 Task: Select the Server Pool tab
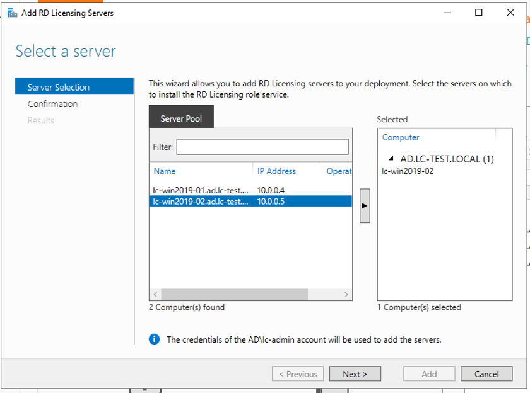181,118
